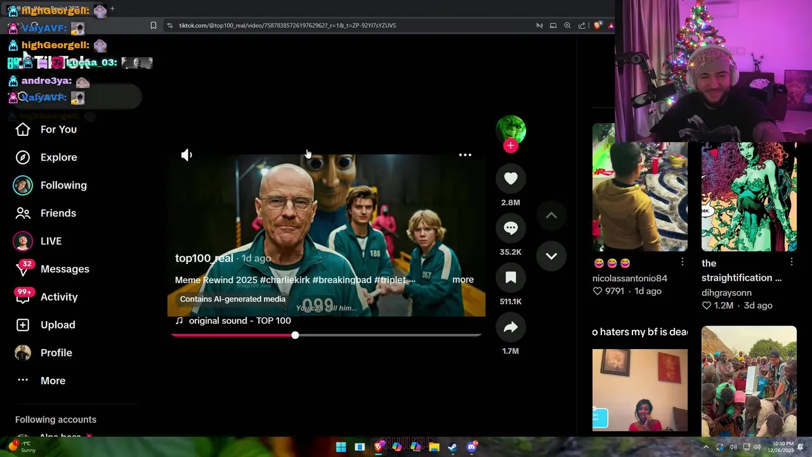The height and width of the screenshot is (457, 812).
Task: Open the 'haters my bf' video thumbnail
Action: click(x=640, y=390)
